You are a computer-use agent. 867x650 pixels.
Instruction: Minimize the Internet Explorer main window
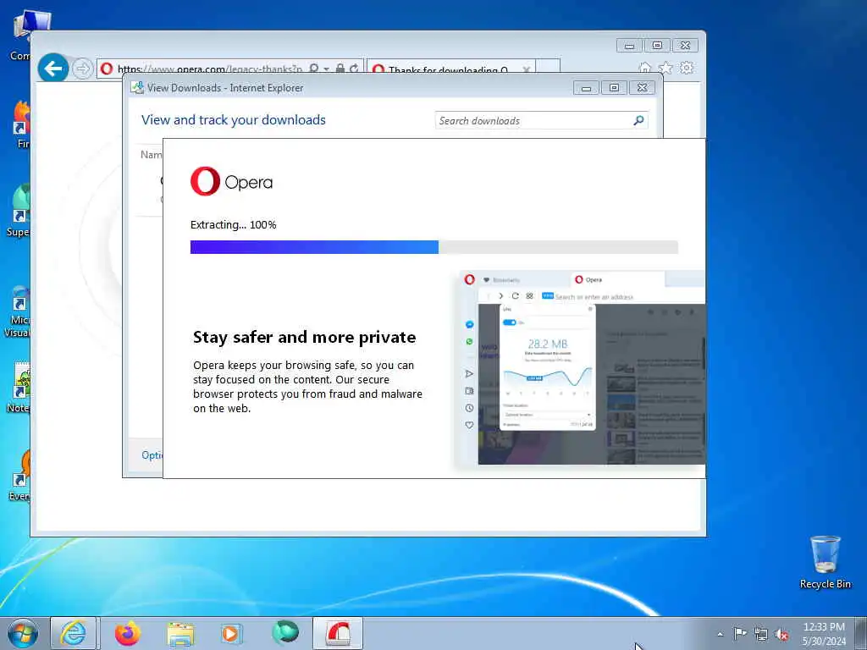[x=629, y=46]
